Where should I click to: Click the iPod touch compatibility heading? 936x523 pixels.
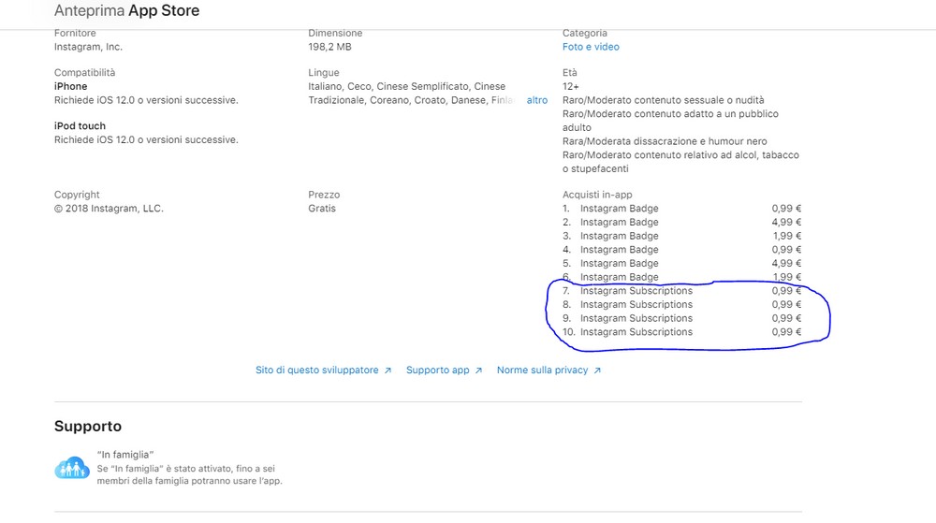tap(80, 125)
